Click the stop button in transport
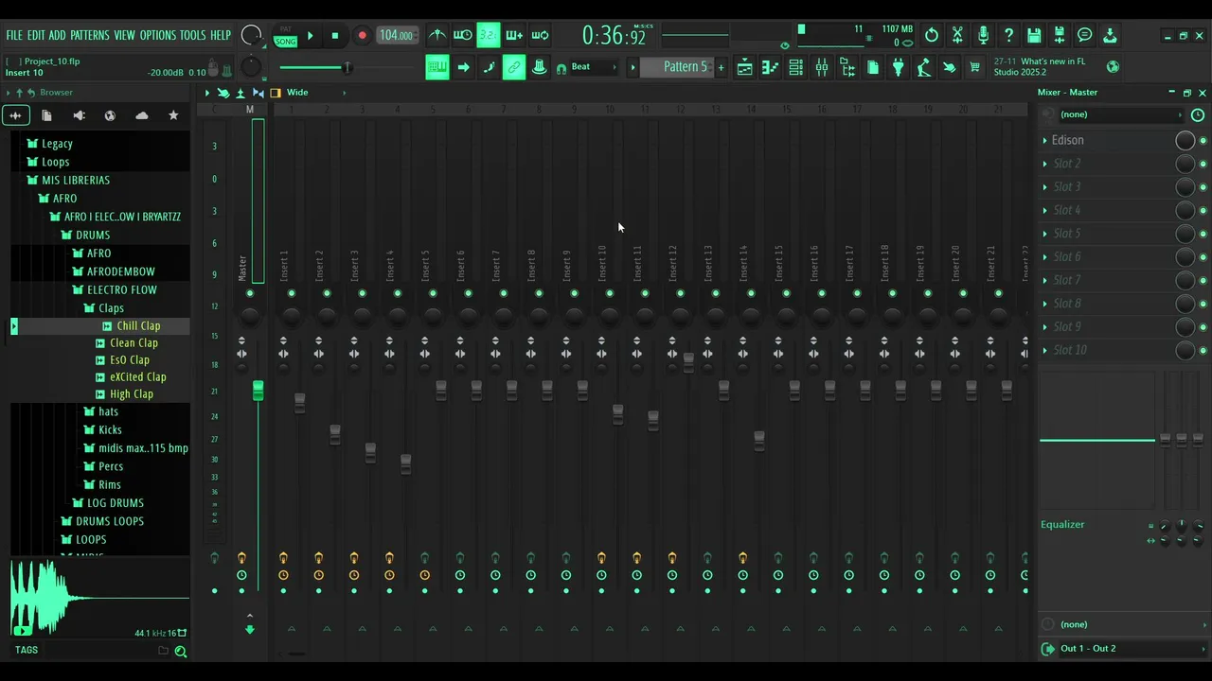1212x681 pixels. [x=334, y=36]
